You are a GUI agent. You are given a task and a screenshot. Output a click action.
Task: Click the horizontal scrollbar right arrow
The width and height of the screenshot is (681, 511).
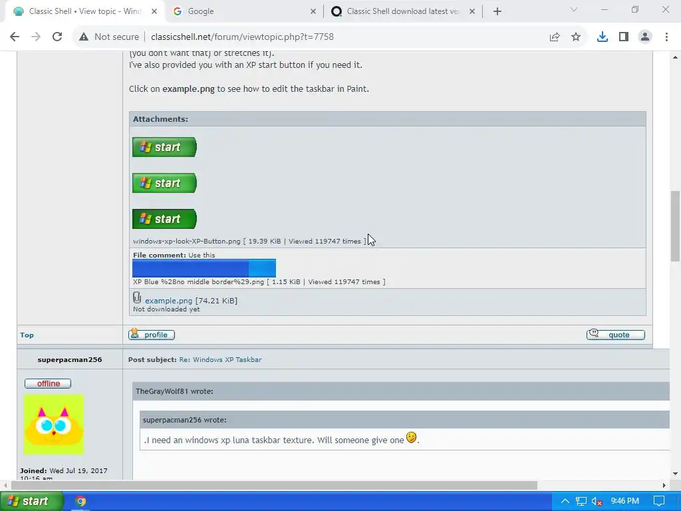tap(664, 485)
